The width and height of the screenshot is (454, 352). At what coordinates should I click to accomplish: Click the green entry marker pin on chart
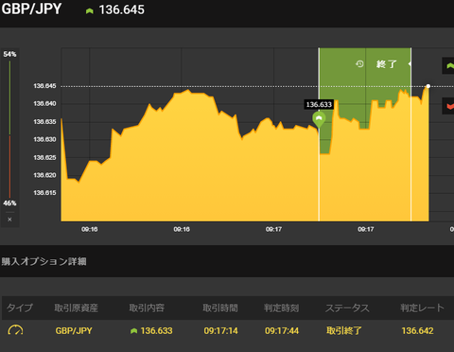tap(319, 120)
